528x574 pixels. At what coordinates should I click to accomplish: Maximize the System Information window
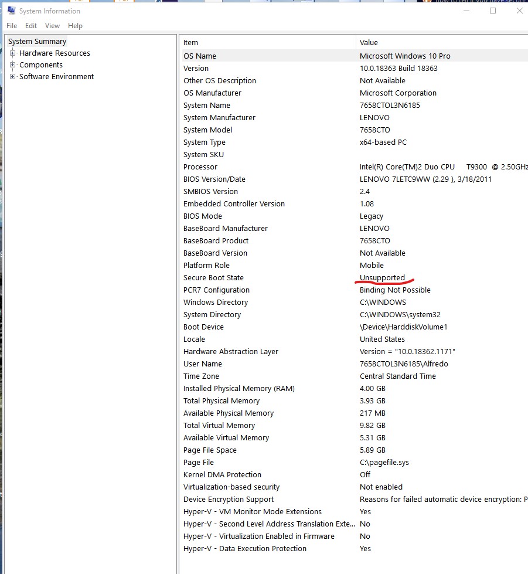[493, 11]
